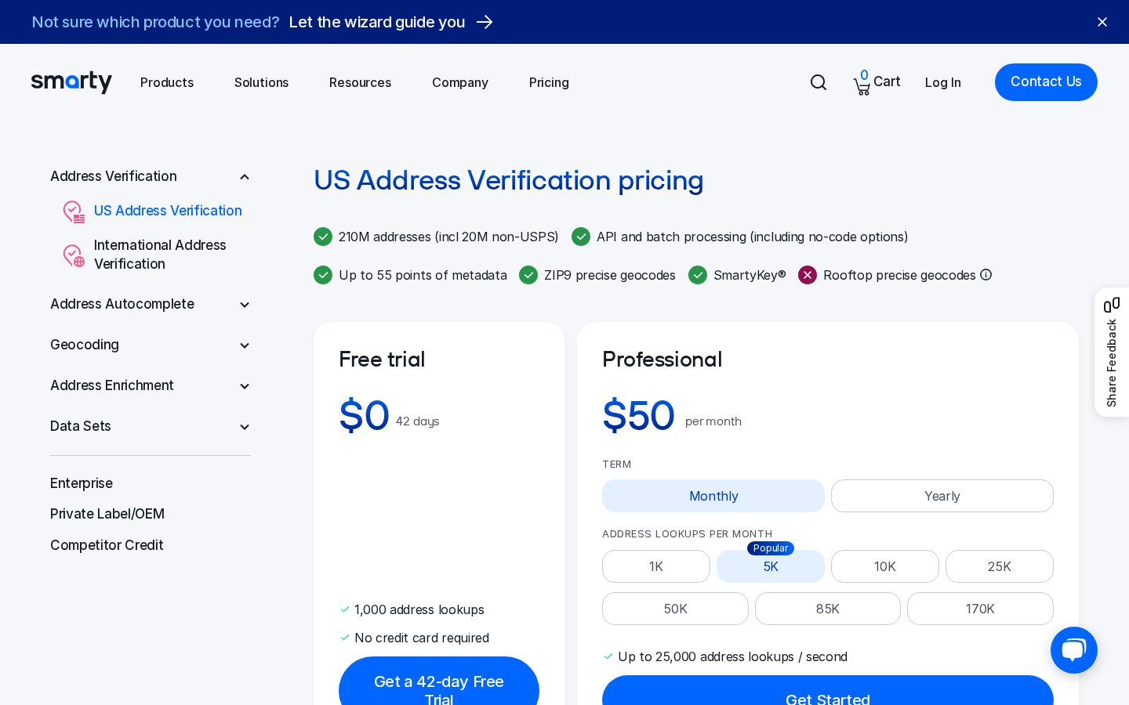Click the '1,000 address lookups' feature text
1129x705 pixels.
click(x=419, y=609)
